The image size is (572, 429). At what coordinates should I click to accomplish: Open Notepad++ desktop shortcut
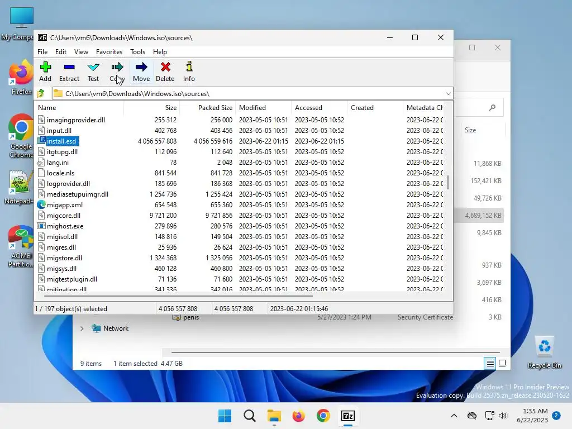(19, 187)
